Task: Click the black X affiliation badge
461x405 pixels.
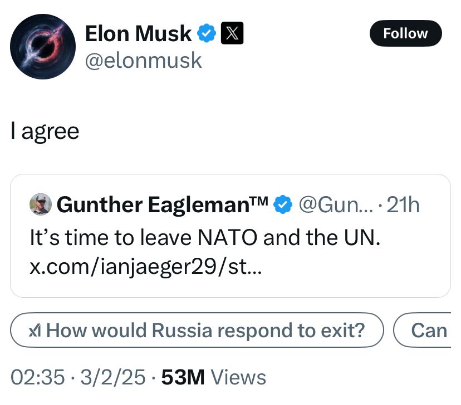Action: [x=232, y=33]
